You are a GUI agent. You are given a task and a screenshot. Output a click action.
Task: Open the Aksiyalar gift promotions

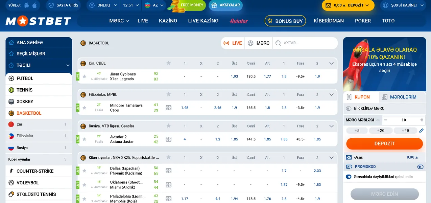click(x=225, y=5)
